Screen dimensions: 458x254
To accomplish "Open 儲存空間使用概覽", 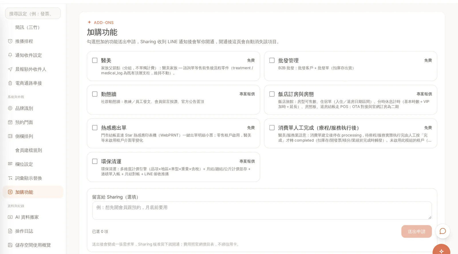I will pos(33,245).
